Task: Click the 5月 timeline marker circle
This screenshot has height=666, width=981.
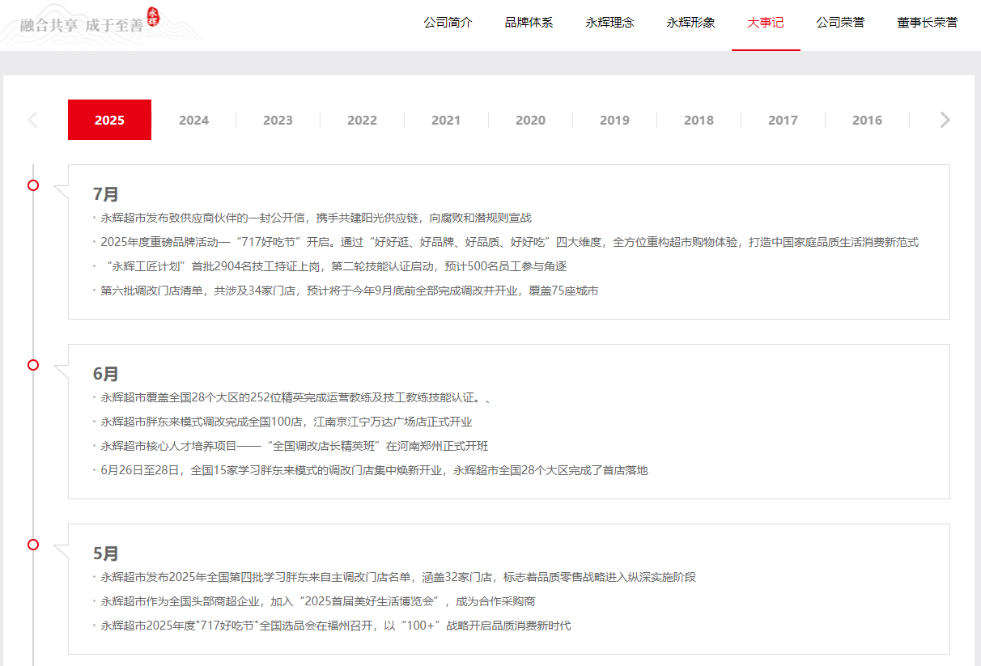Action: 33,545
